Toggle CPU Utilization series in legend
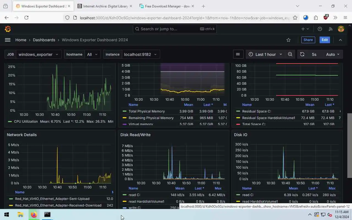 (26, 121)
